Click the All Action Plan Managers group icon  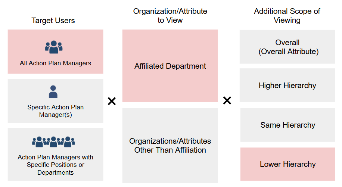click(54, 47)
